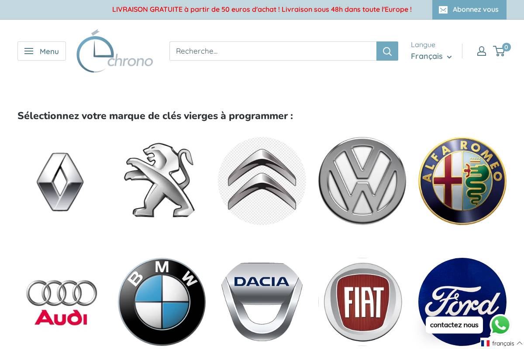Select the Peugeot lion logo

click(x=161, y=181)
